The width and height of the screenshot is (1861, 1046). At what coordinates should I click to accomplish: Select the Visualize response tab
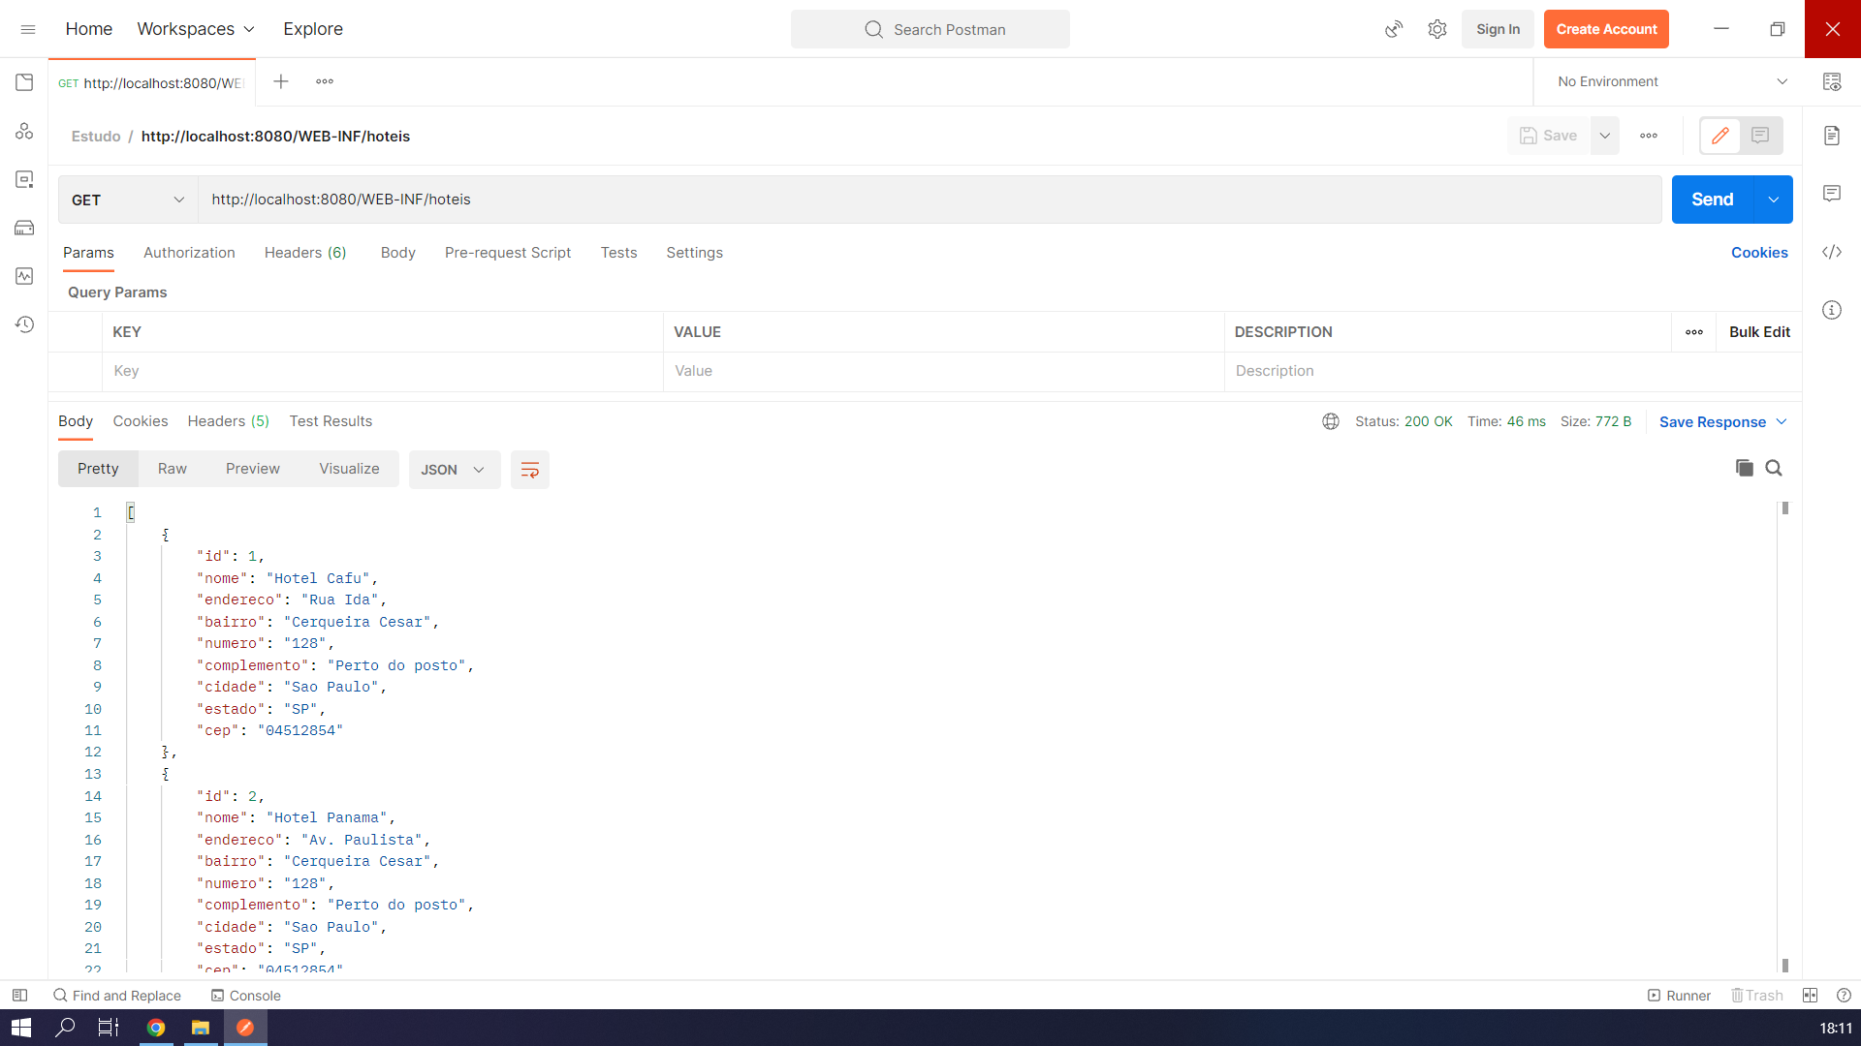(349, 469)
